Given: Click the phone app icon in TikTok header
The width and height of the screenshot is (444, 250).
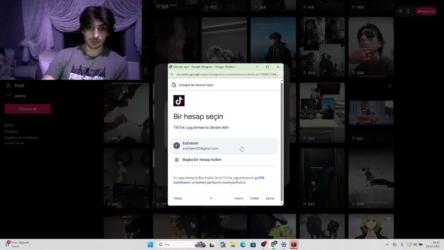Looking at the screenshot, I should point(408,11).
